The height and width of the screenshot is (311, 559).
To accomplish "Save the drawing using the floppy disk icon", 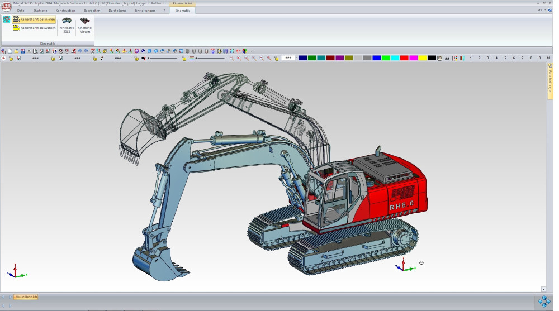I will (23, 51).
